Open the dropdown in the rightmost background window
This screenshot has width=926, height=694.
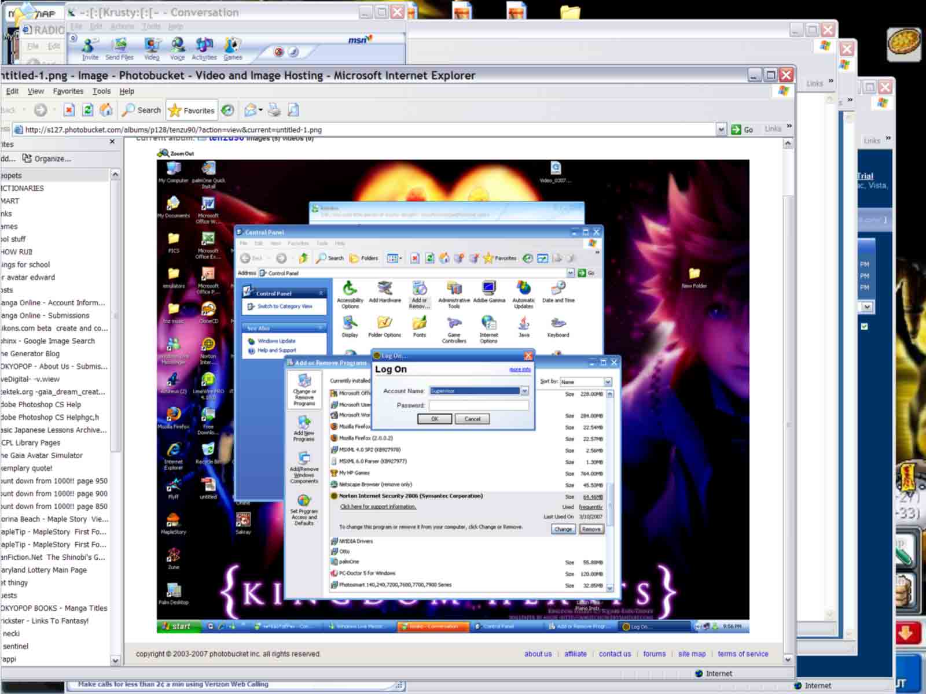coord(867,307)
